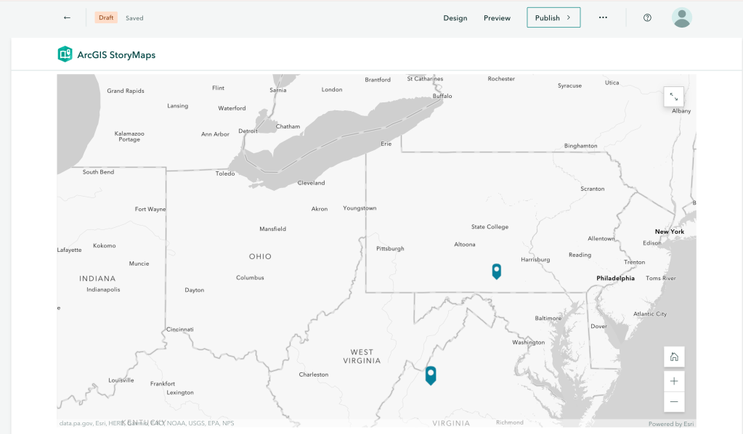
Task: Open the user profile avatar
Action: click(681, 18)
